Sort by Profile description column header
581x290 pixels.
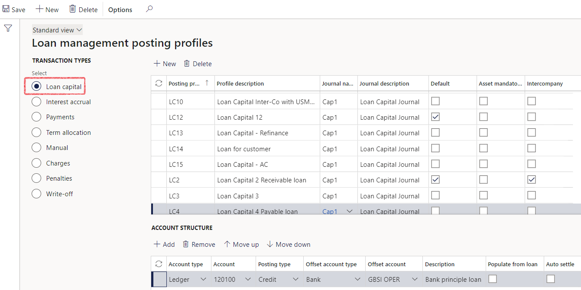(240, 83)
